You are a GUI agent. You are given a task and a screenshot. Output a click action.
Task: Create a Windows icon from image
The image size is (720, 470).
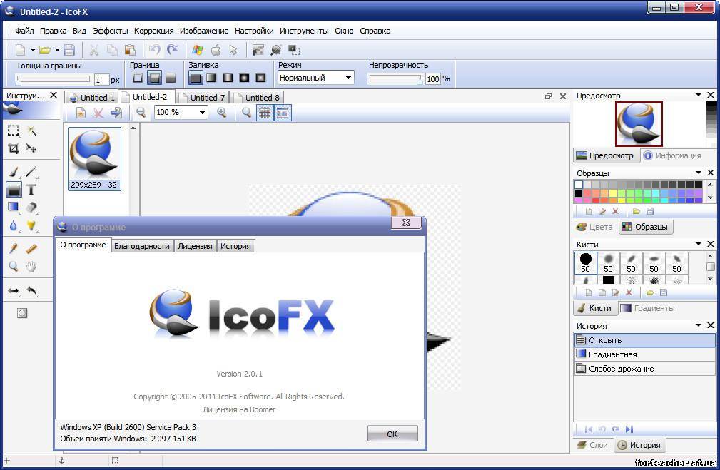198,50
